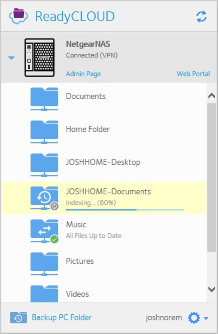Click the Connected (VPN) status text
Image resolution: width=218 pixels, height=334 pixels.
point(92,55)
